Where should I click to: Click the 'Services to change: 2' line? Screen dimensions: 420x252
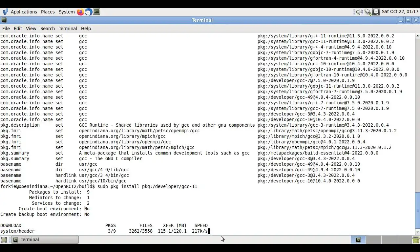pyautogui.click(x=60, y=203)
